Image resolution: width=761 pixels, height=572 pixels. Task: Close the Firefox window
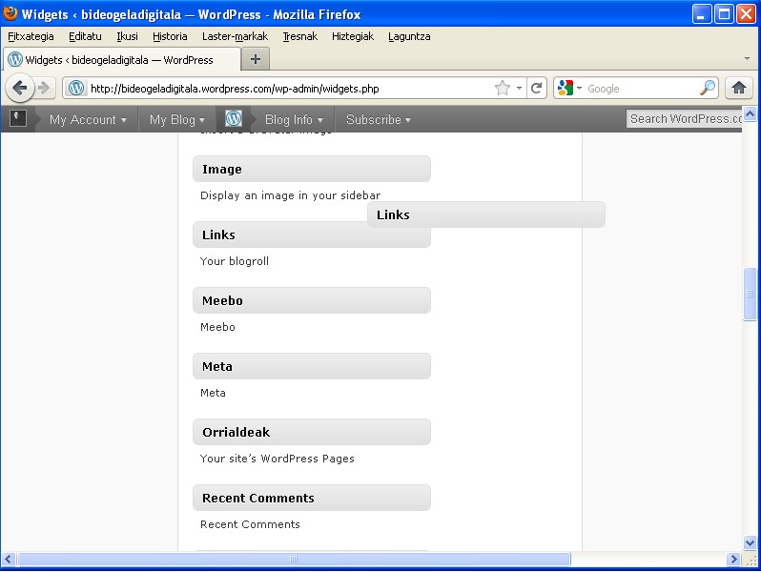point(746,14)
